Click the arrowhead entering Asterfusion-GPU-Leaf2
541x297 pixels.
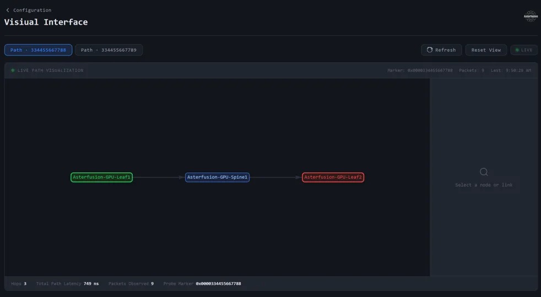point(298,177)
